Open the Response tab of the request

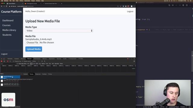[x=38, y=74]
